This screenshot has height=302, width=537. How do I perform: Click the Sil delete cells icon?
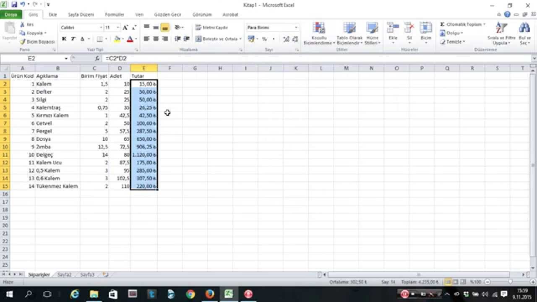[409, 28]
